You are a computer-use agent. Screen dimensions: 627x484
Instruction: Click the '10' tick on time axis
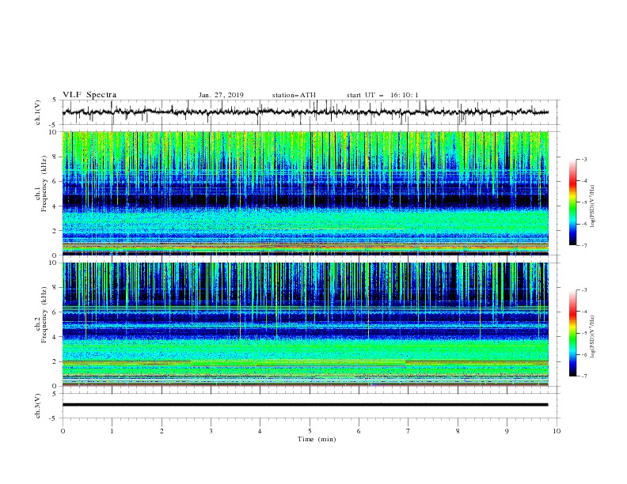click(557, 431)
